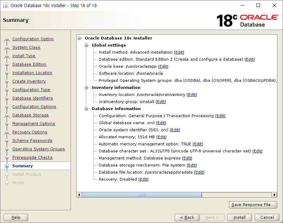Edit the Global database name
The width and height of the screenshot is (283, 223).
pos(161,123)
